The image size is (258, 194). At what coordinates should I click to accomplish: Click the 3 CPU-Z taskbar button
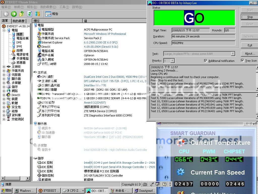coord(73,191)
